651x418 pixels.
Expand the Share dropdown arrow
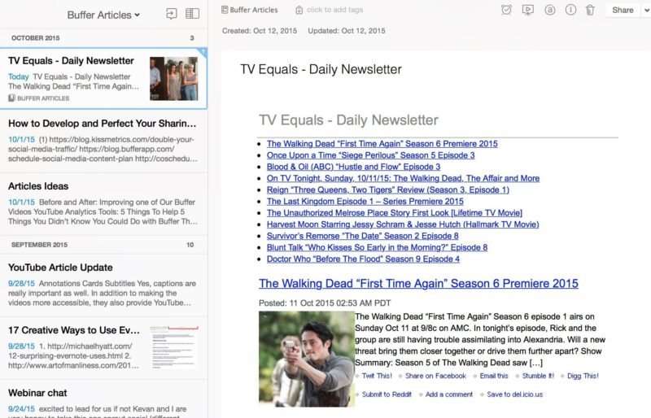(646, 11)
